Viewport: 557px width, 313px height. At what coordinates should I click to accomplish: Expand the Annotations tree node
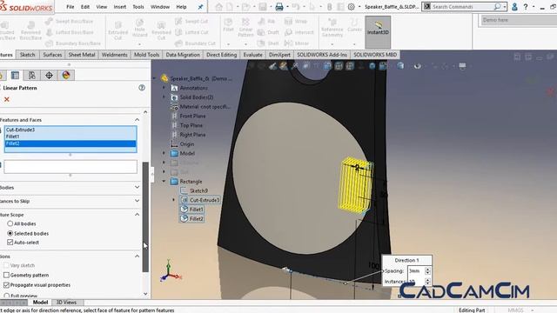click(x=164, y=88)
